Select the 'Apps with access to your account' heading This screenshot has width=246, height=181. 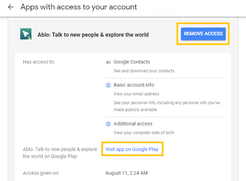(78, 7)
